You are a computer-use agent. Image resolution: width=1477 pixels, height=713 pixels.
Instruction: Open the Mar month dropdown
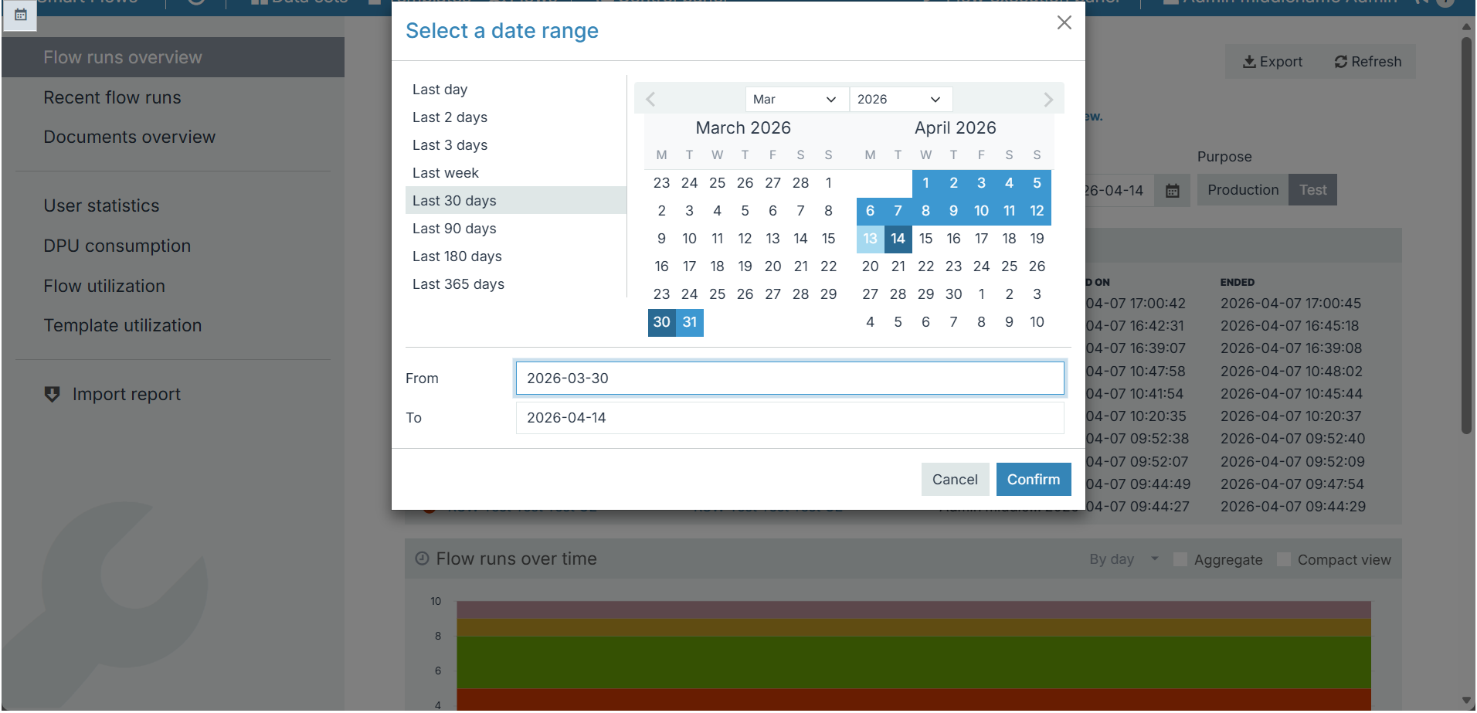pyautogui.click(x=796, y=99)
